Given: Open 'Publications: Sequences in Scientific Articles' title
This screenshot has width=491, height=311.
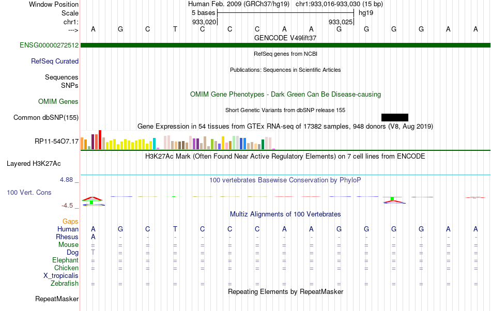Looking at the screenshot, I should (285, 70).
